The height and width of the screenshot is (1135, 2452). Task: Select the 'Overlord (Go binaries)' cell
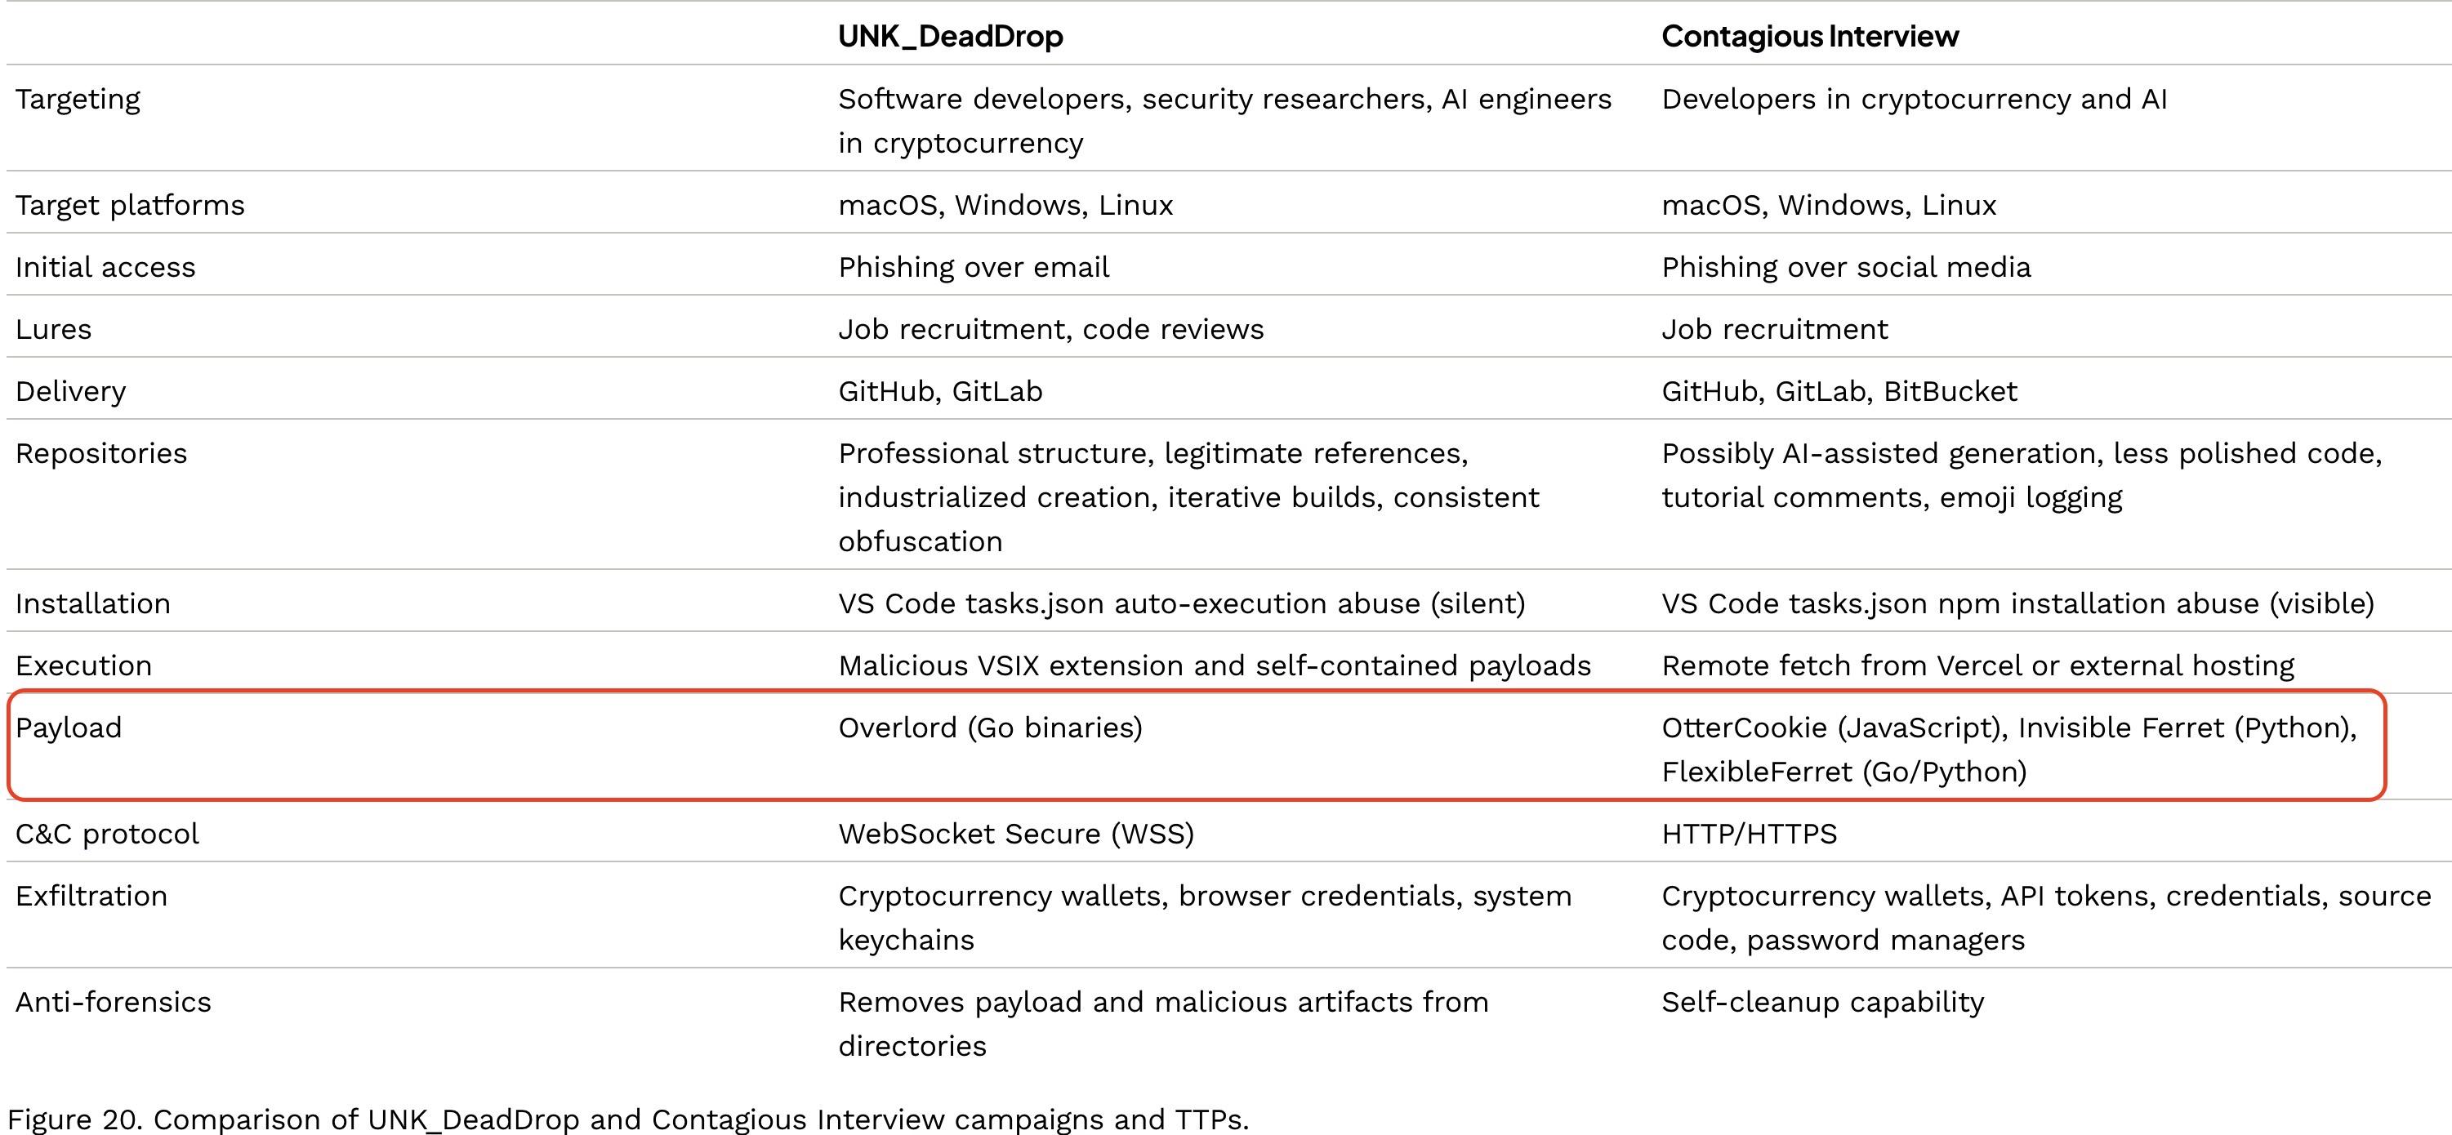pos(990,728)
